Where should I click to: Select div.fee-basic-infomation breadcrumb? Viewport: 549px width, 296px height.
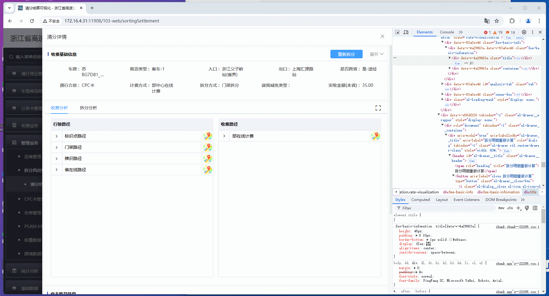pos(499,192)
